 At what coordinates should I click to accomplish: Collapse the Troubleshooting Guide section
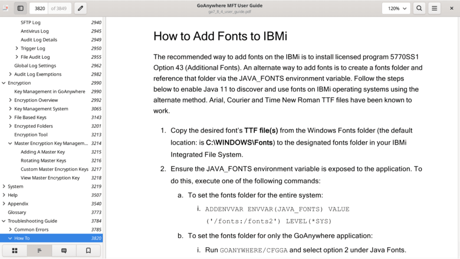point(4,221)
